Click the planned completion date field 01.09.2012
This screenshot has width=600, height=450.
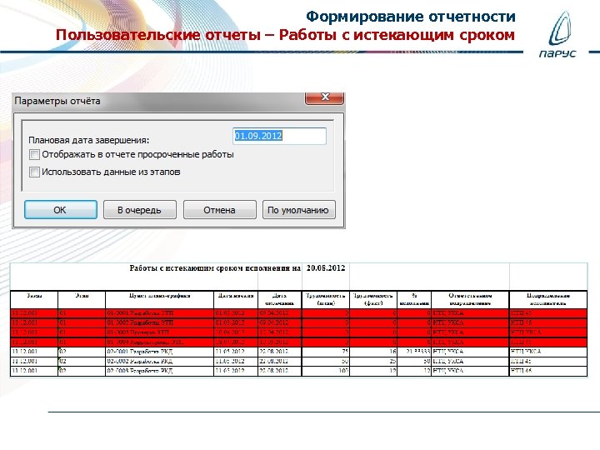[x=279, y=136]
